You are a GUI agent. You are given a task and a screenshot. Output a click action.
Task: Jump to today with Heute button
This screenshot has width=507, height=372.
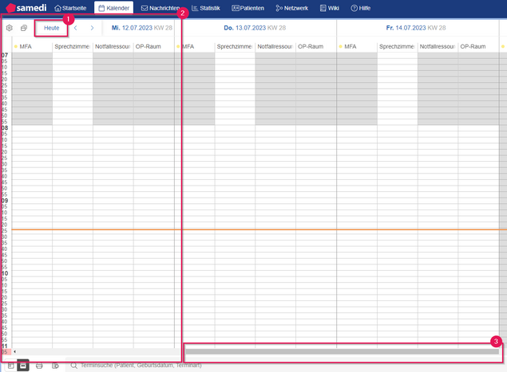point(51,28)
